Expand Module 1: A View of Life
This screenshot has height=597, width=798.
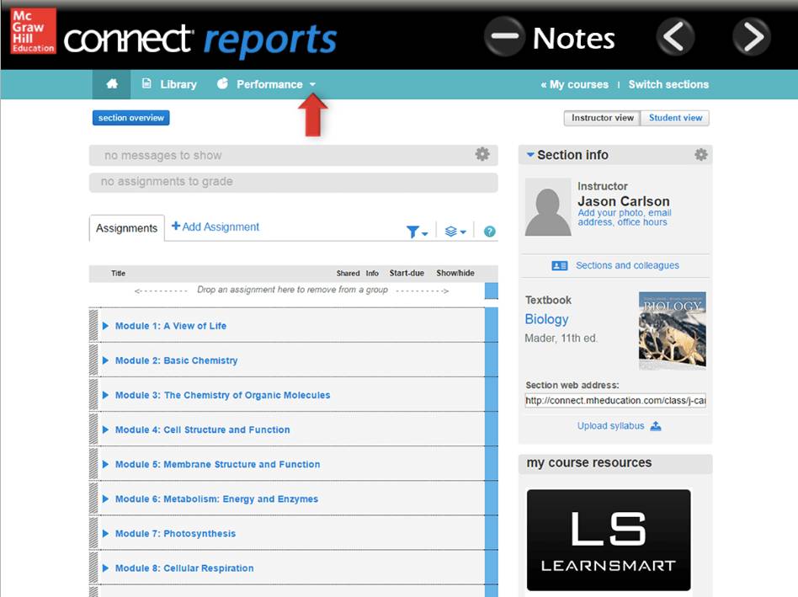coord(105,326)
